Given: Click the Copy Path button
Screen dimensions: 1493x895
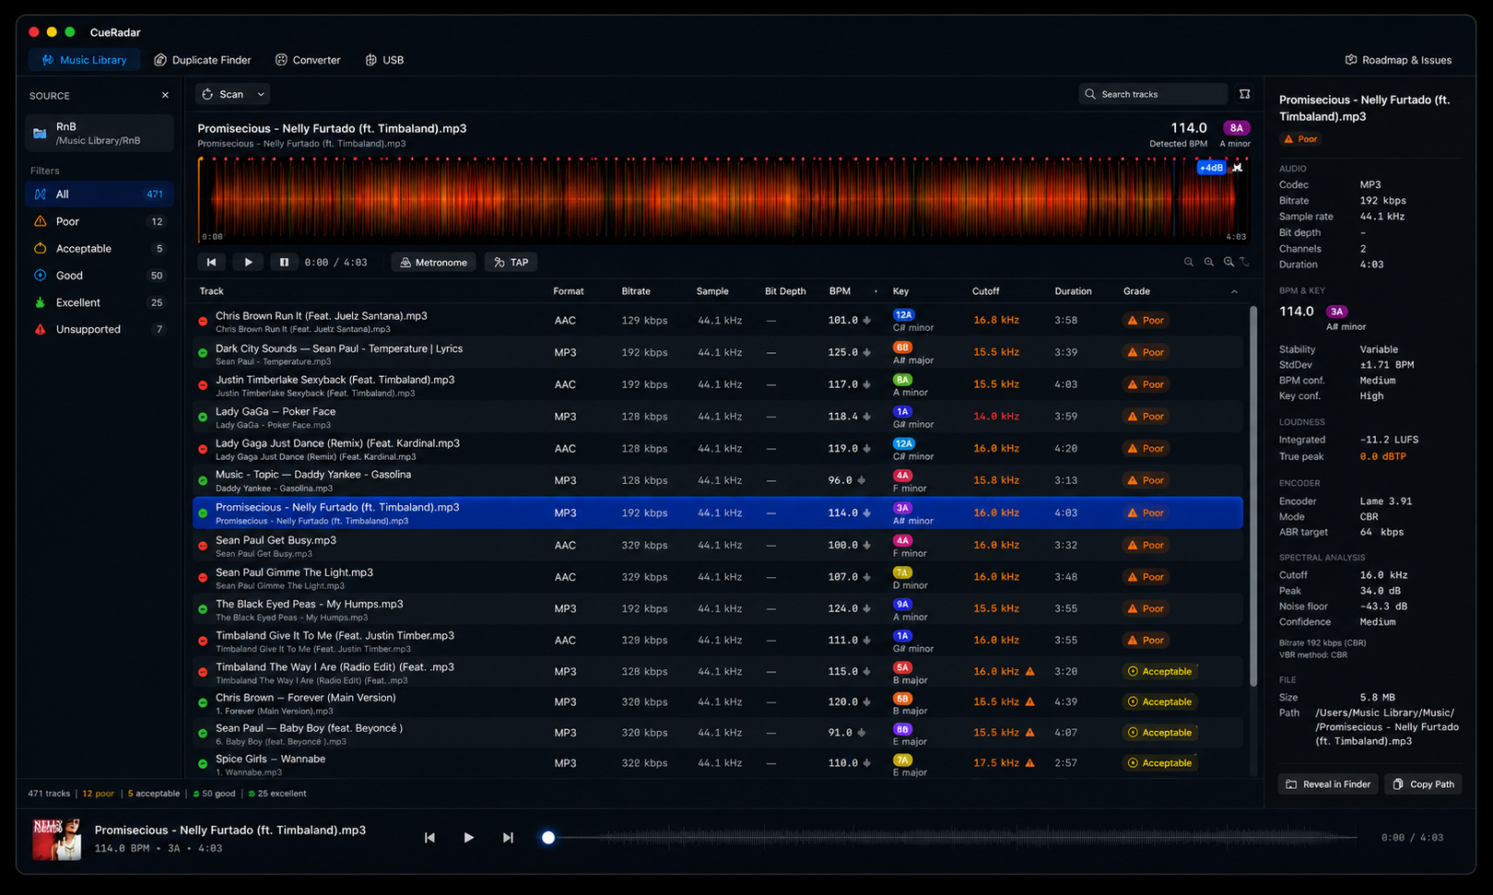Looking at the screenshot, I should [1424, 784].
